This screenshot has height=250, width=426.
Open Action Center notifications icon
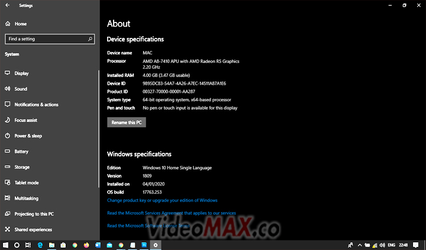coord(415,245)
